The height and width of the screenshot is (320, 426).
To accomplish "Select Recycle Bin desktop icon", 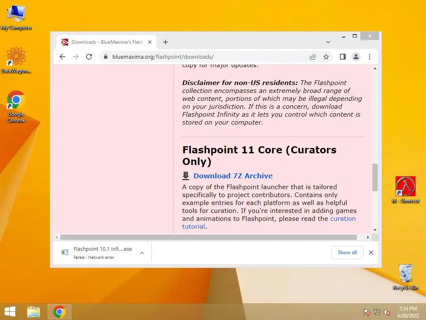I will pos(405,277).
